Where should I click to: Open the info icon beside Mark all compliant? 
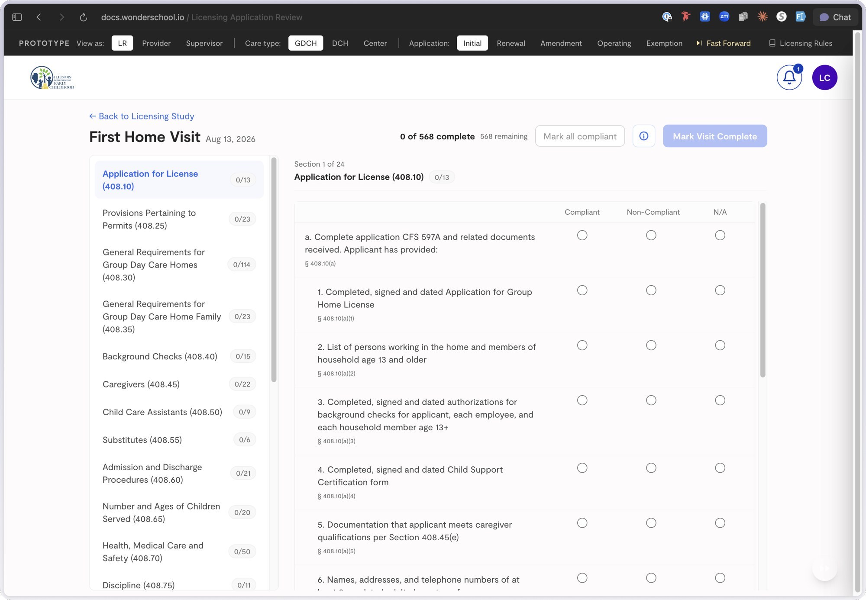click(x=644, y=136)
